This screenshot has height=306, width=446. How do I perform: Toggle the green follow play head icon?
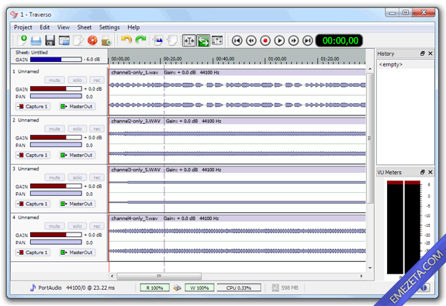click(x=203, y=41)
